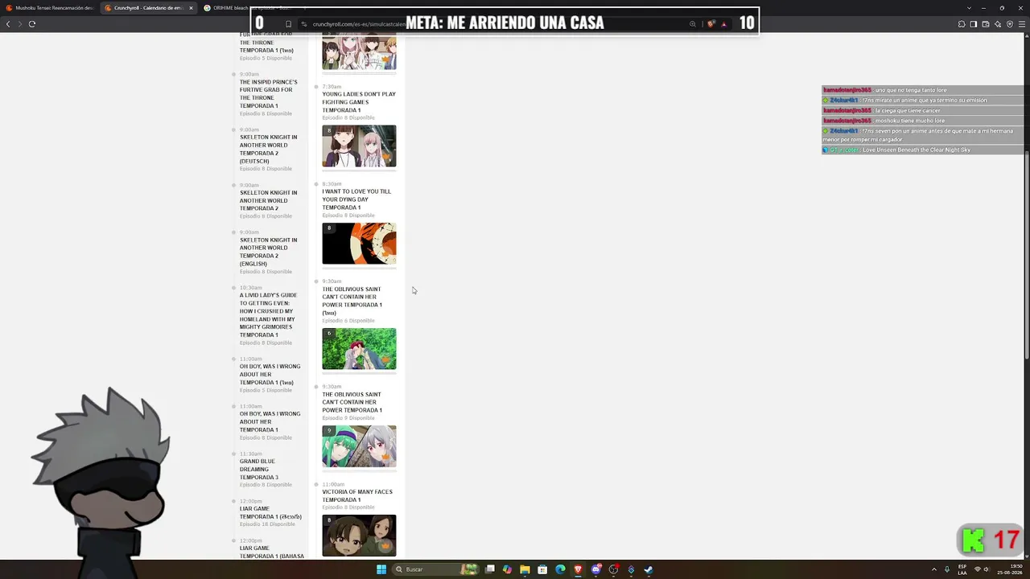Open the microphone tray icon
The height and width of the screenshot is (579, 1030).
point(947,569)
